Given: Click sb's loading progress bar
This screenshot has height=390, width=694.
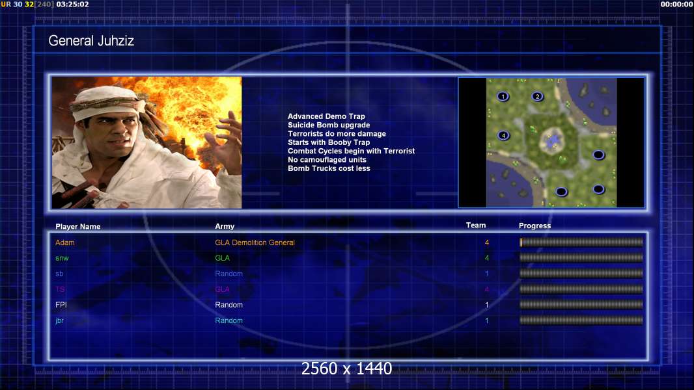Looking at the screenshot, I should click(581, 274).
